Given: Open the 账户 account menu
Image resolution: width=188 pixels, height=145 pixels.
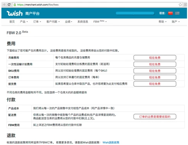Looking at the screenshot, I should pos(176,22).
